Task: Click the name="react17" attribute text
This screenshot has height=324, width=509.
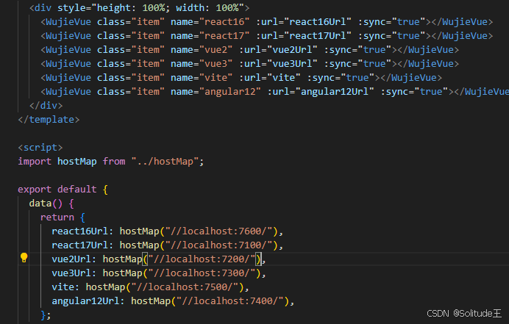Action: tap(210, 36)
